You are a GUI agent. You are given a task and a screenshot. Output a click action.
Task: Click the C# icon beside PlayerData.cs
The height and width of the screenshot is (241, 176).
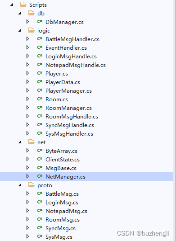[x=40, y=82]
